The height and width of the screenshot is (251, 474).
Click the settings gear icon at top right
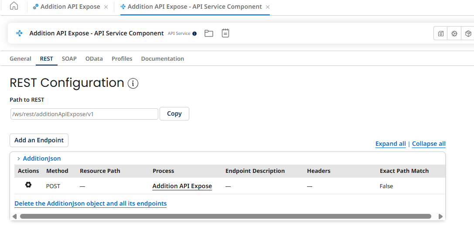pyautogui.click(x=454, y=34)
